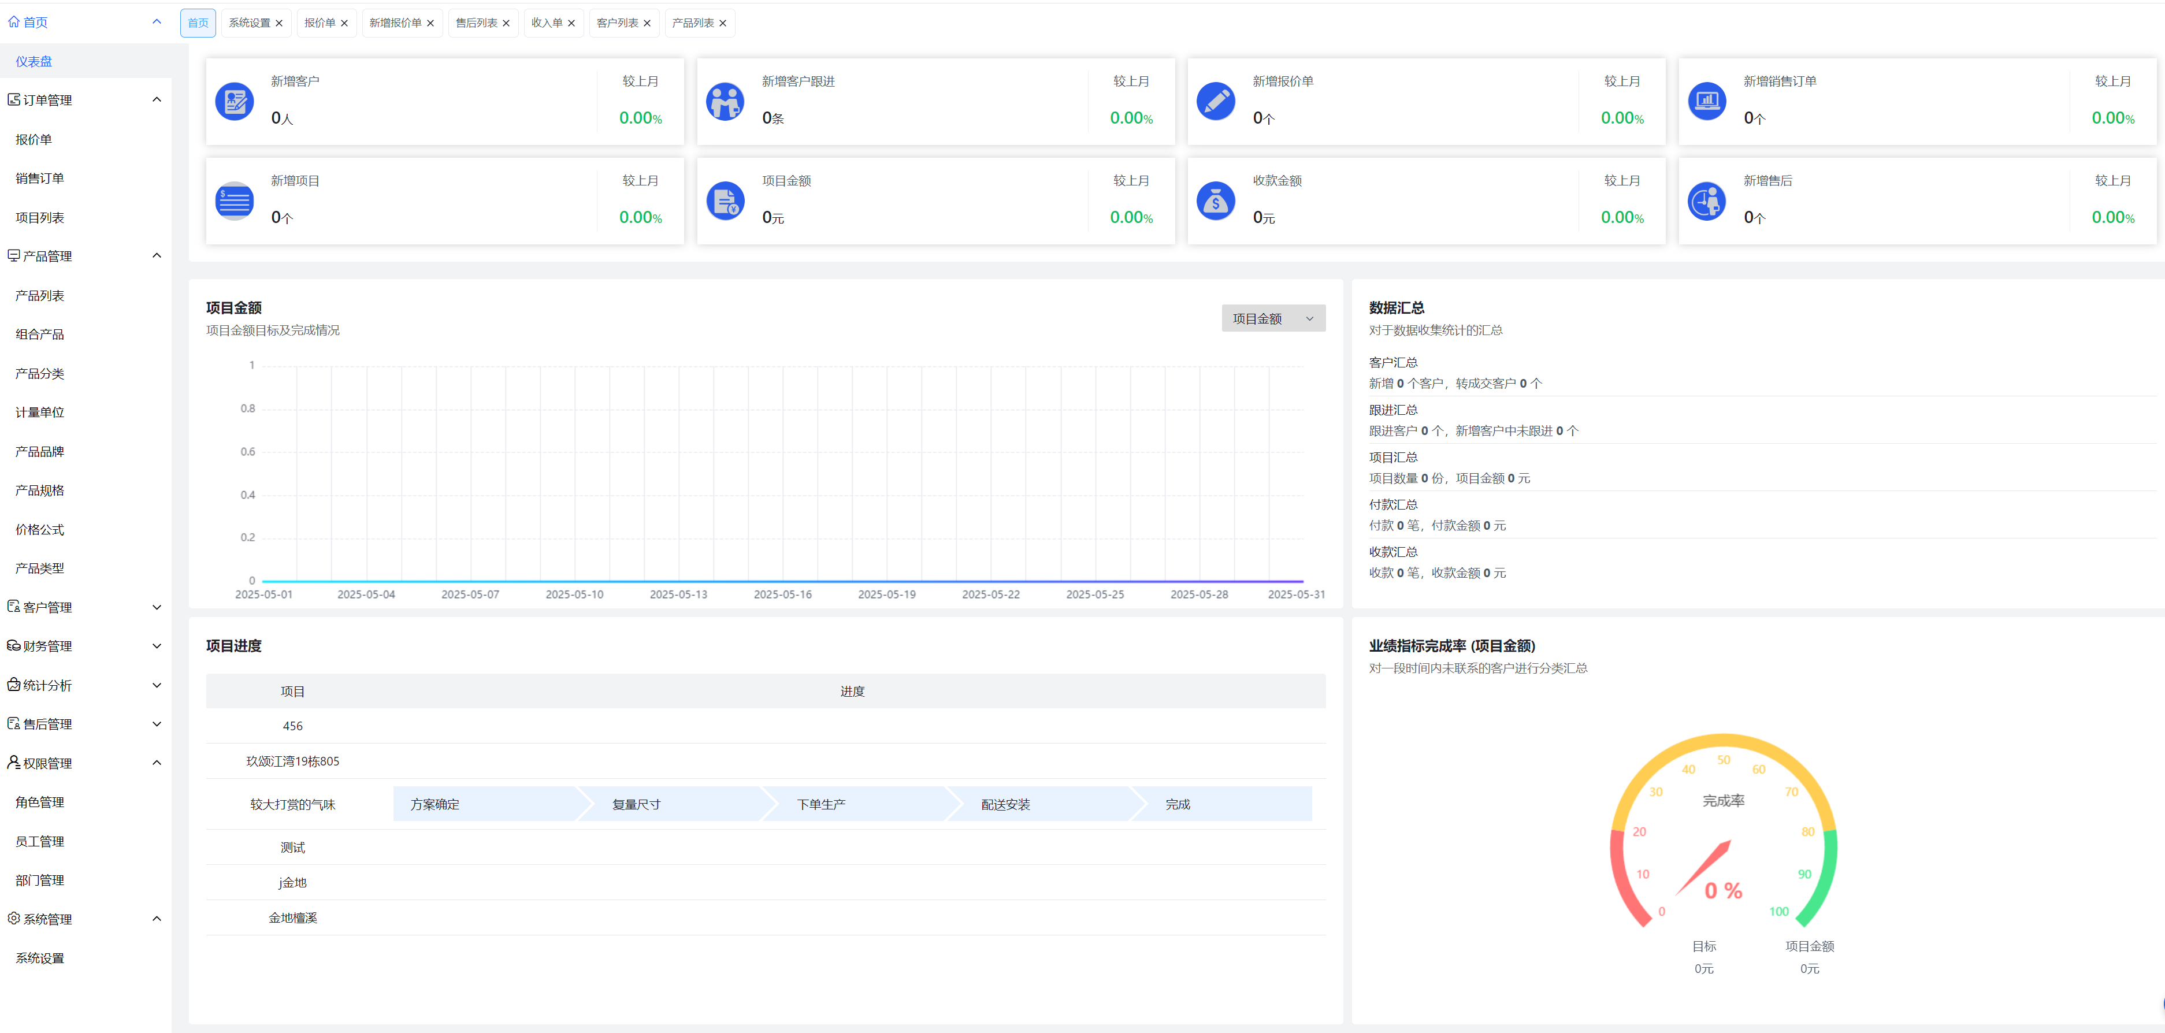
Task: Click the 新增售后 clock icon
Action: point(1706,201)
